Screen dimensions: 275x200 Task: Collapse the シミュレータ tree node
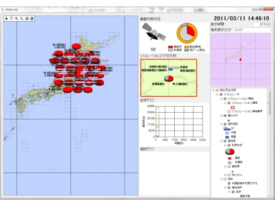[217, 94]
